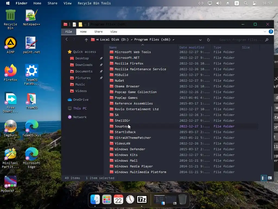Image resolution: width=278 pixels, height=209 pixels.
Task: Launch Notepad++ from the desktop
Action: point(31,18)
